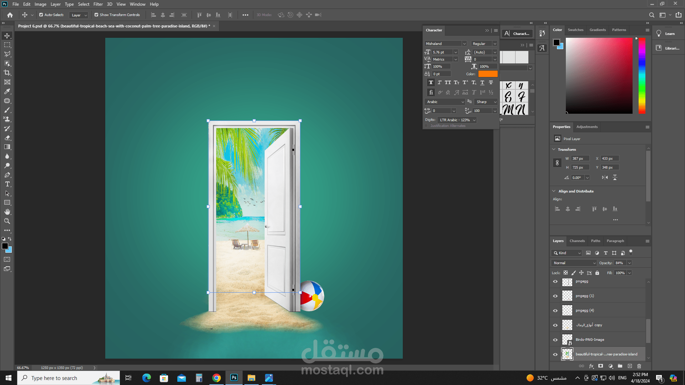This screenshot has width=685, height=385.
Task: Select the Eyedropper tool
Action: point(7,92)
